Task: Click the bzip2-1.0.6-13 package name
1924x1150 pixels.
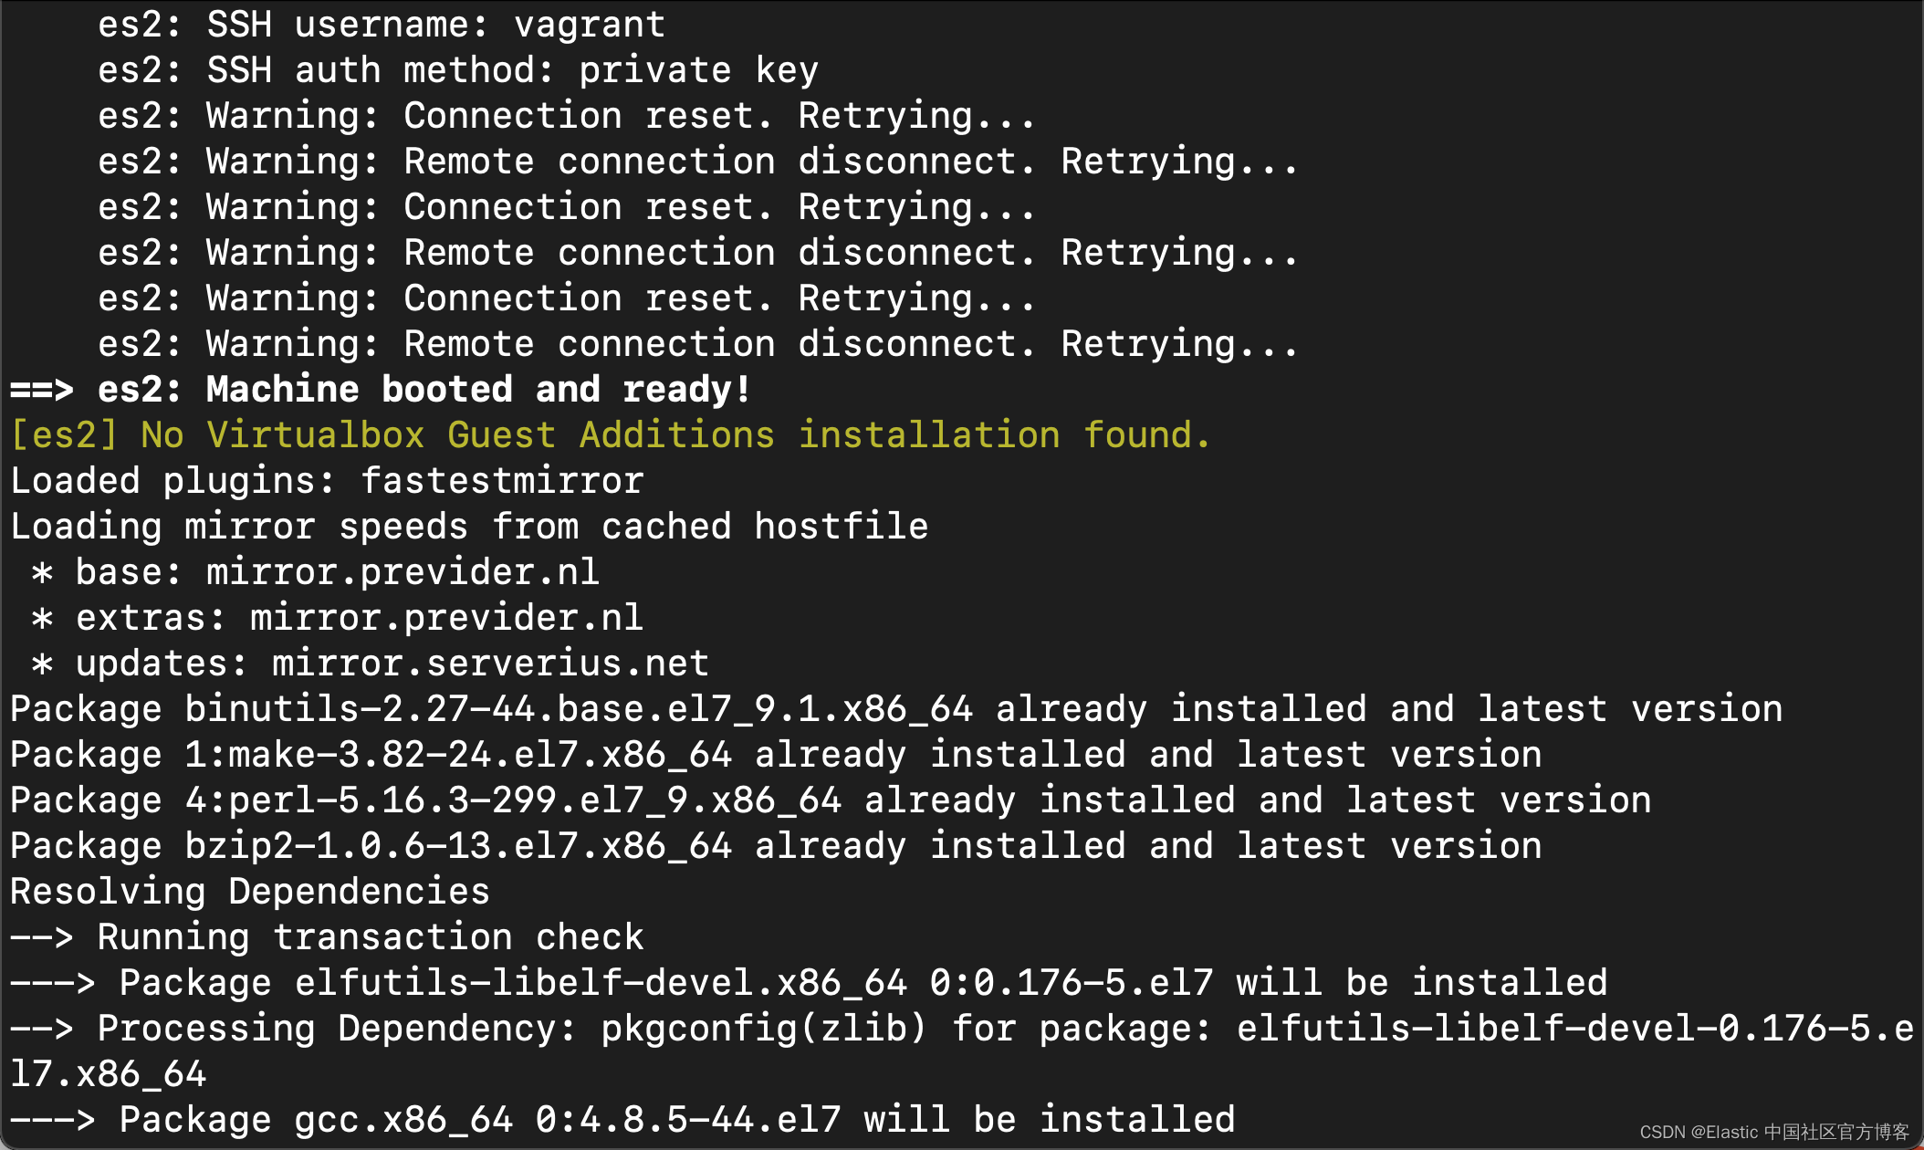Action: click(x=458, y=846)
